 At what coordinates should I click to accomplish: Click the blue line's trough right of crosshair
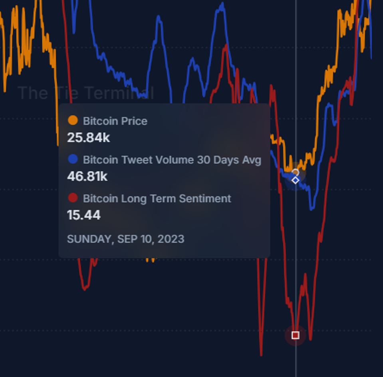pos(312,208)
